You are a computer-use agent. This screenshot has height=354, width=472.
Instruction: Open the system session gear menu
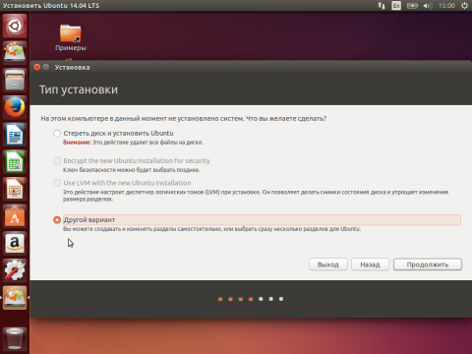[x=464, y=6]
